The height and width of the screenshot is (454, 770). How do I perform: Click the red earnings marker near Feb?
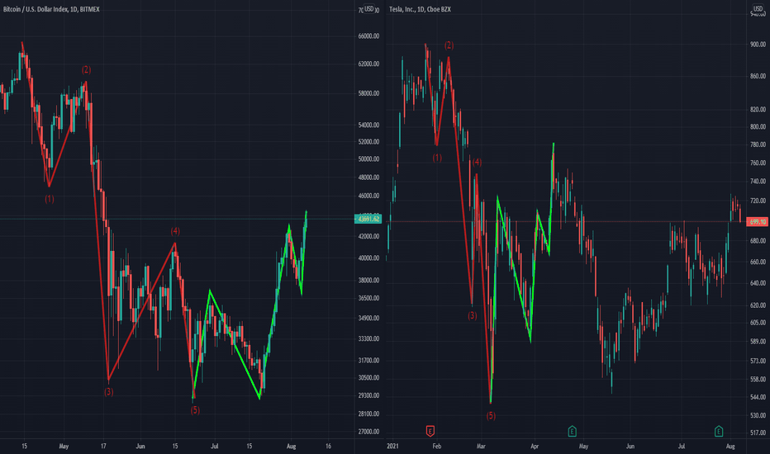(x=430, y=431)
